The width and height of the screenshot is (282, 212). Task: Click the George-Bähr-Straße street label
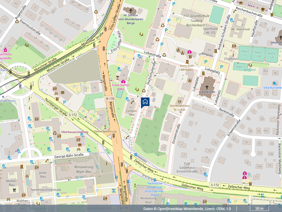69,155
